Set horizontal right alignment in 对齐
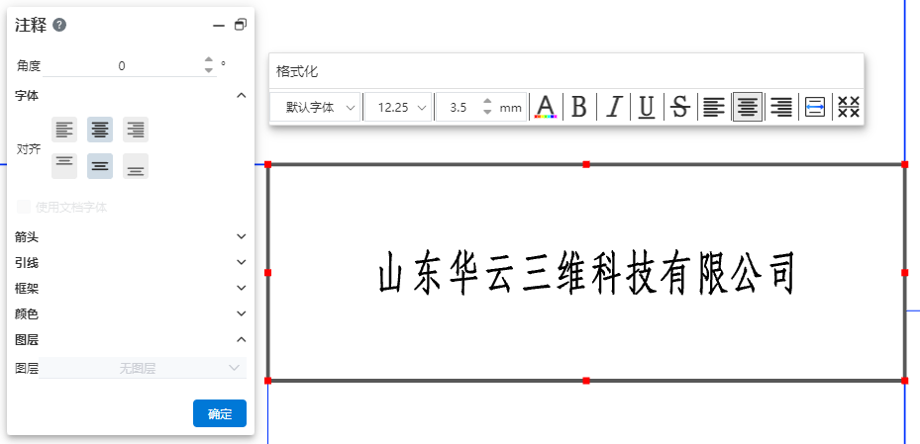 tap(136, 130)
